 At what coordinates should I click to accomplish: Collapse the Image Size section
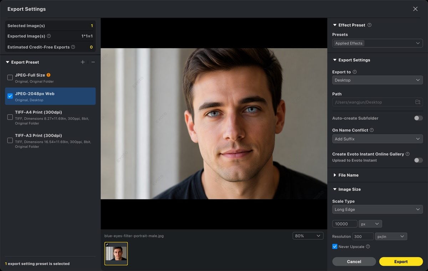[335, 189]
